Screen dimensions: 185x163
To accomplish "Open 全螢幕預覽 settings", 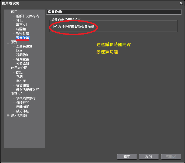I will click(x=24, y=46).
